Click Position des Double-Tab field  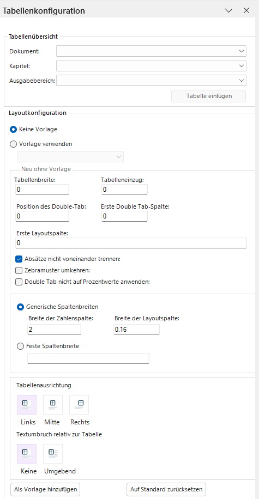[42, 216]
